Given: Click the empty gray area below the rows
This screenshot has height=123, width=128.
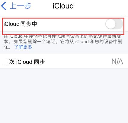Looking at the screenshot, I should tap(64, 96).
